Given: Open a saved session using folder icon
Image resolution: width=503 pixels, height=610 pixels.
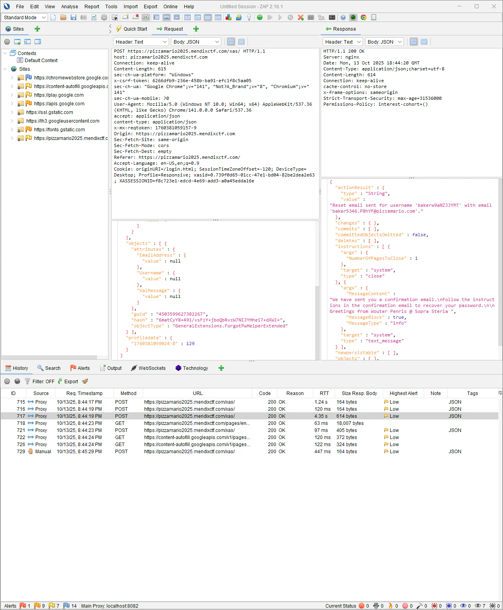Looking at the screenshot, I should pyautogui.click(x=63, y=17).
